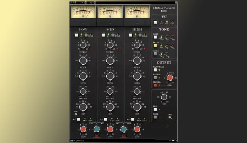The image size is (247, 143).
Task: Click the LOW band LINK knob
Action: pyautogui.click(x=83, y=107)
